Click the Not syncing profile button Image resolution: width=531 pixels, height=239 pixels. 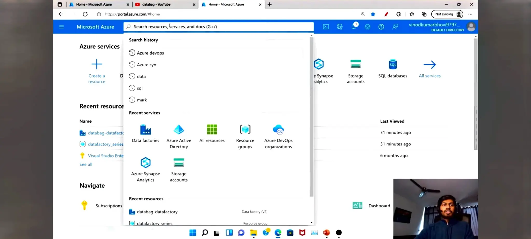pyautogui.click(x=447, y=14)
